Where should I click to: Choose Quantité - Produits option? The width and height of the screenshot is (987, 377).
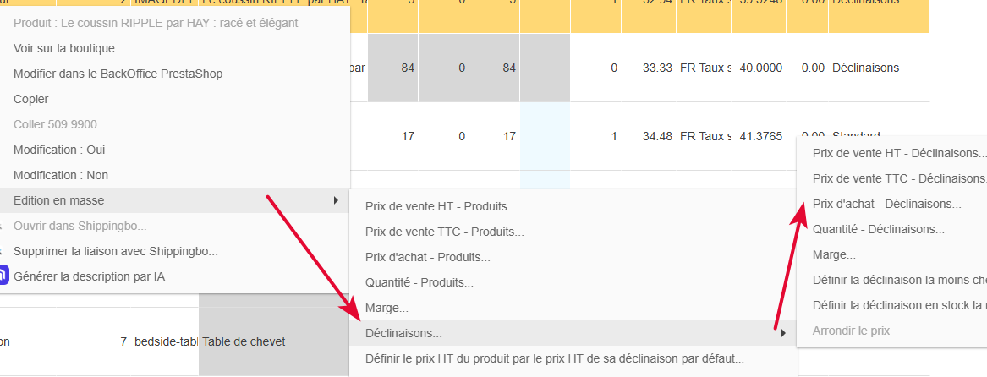tap(419, 282)
